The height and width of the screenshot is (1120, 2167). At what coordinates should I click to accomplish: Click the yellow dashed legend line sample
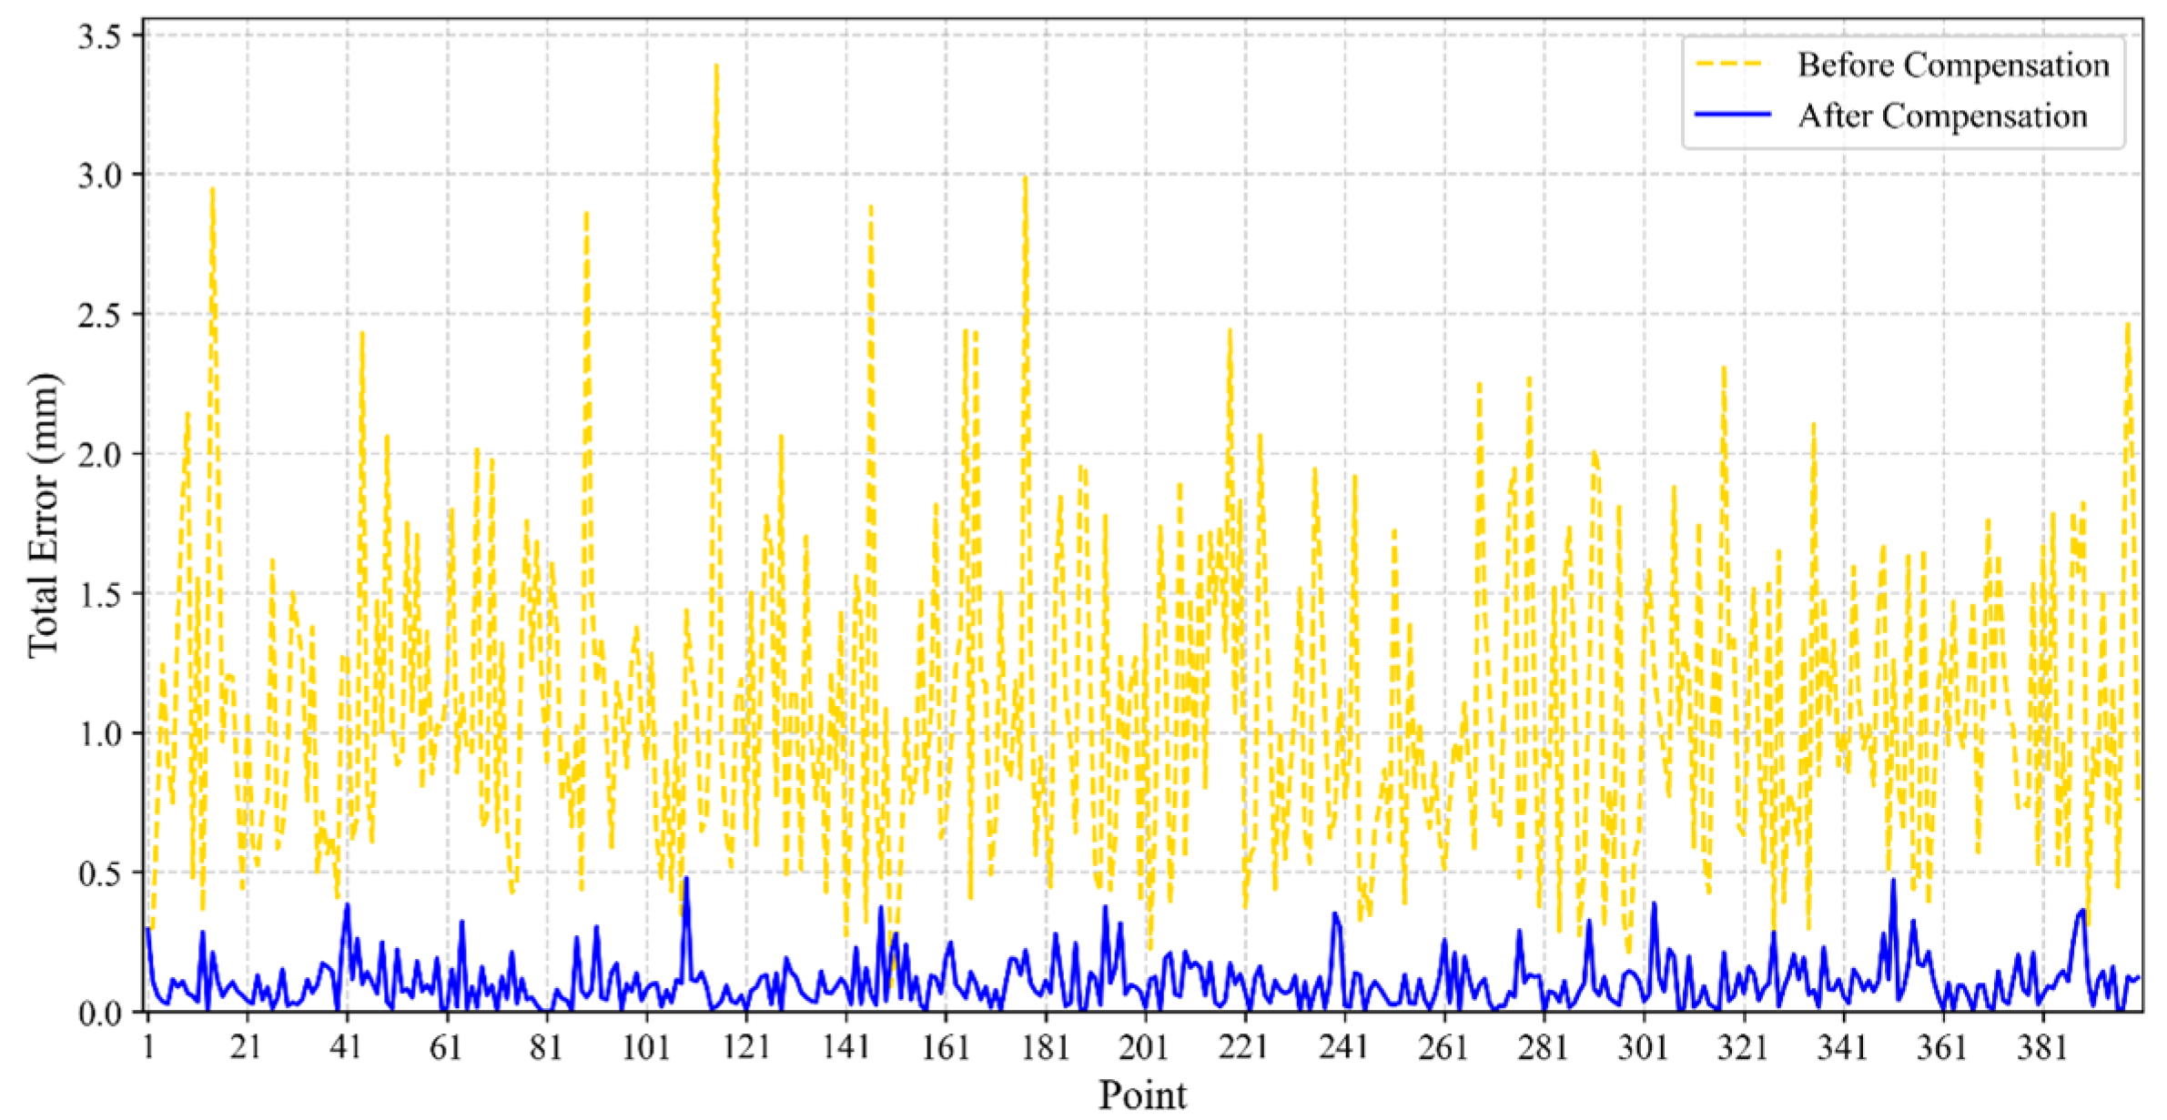(1732, 65)
